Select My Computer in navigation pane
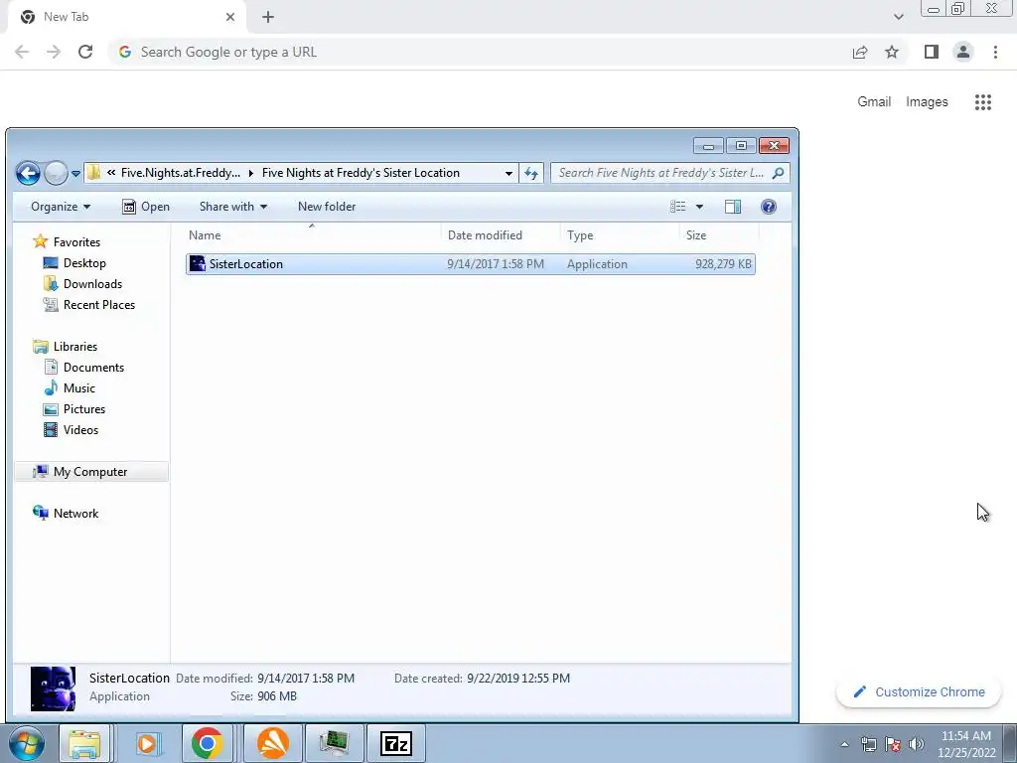Screen dimensions: 1017x763 [x=90, y=472]
